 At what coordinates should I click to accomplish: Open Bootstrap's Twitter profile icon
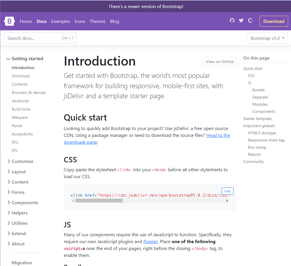point(241,20)
